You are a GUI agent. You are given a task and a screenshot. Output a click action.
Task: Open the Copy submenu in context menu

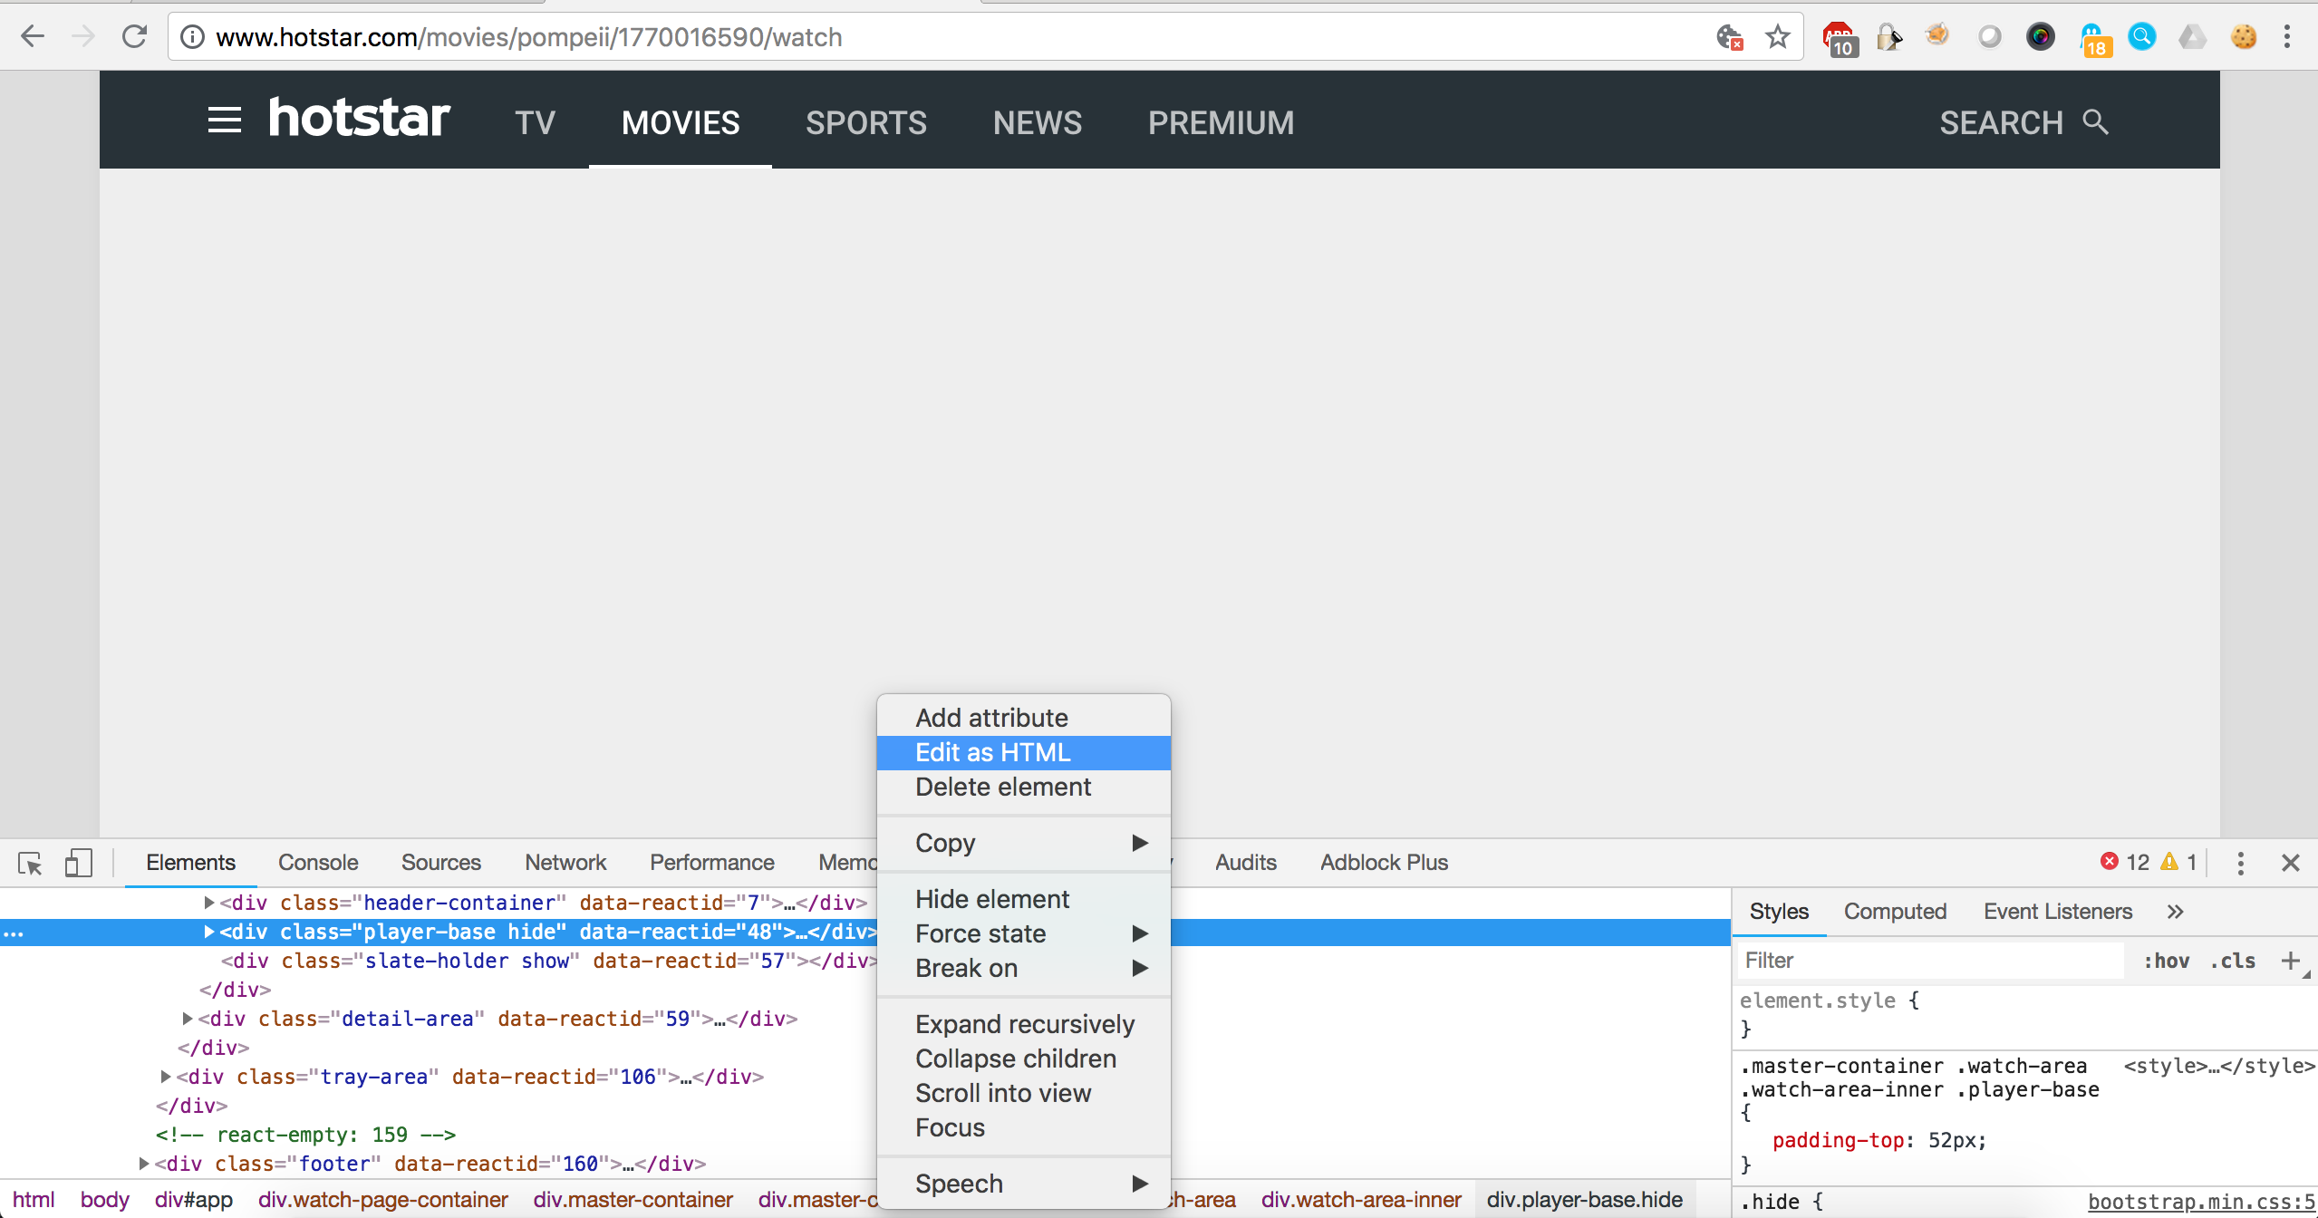1024,843
